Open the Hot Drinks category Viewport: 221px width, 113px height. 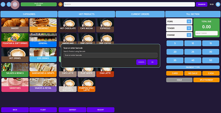(x=15, y=55)
